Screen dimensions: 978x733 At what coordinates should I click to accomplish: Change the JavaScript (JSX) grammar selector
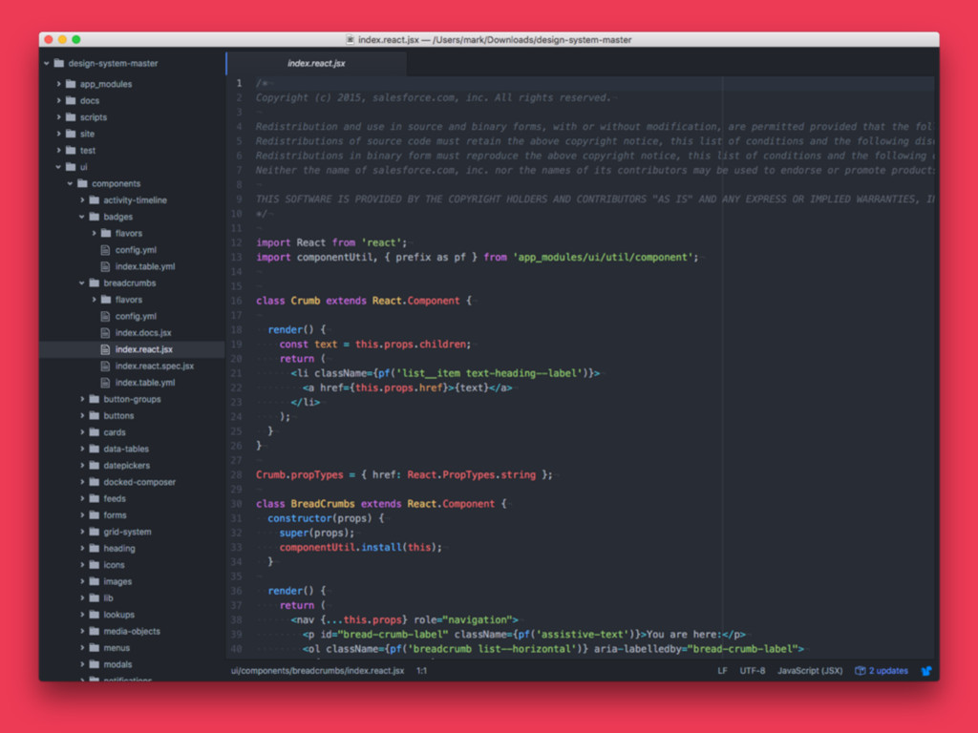(x=810, y=671)
